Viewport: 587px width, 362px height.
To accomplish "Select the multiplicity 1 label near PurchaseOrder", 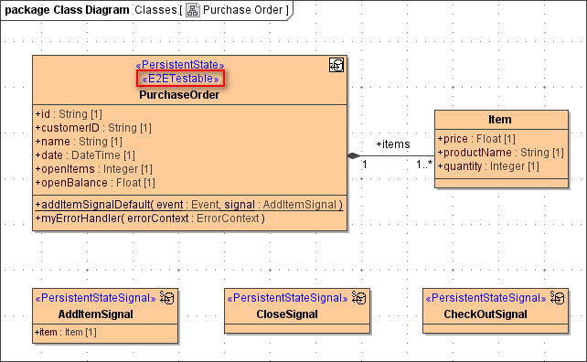I will 365,165.
